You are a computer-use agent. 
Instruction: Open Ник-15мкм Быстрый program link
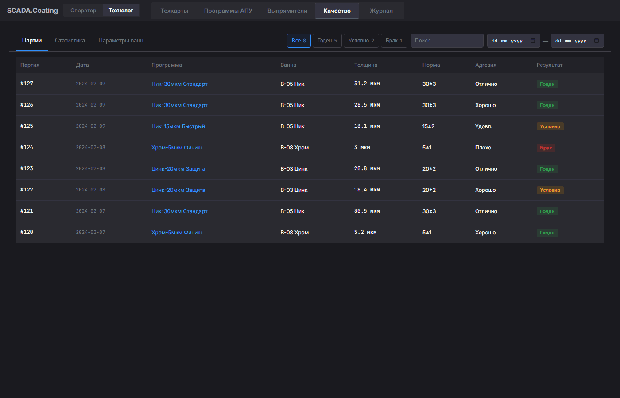(x=178, y=126)
